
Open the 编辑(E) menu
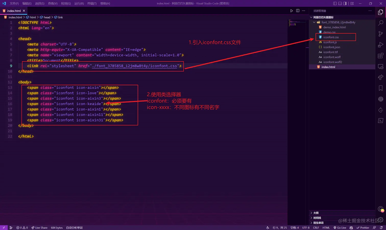tap(27, 3)
